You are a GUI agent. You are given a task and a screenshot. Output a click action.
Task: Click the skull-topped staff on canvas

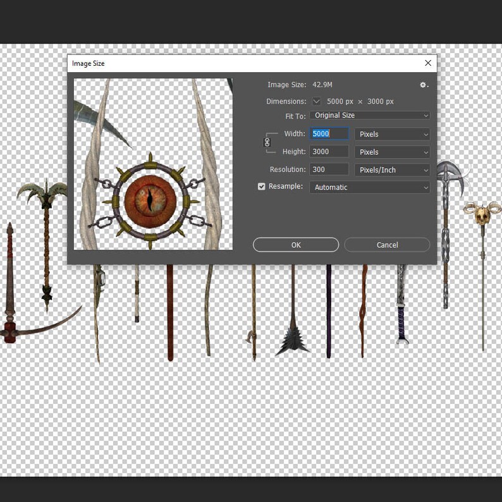coord(482,276)
